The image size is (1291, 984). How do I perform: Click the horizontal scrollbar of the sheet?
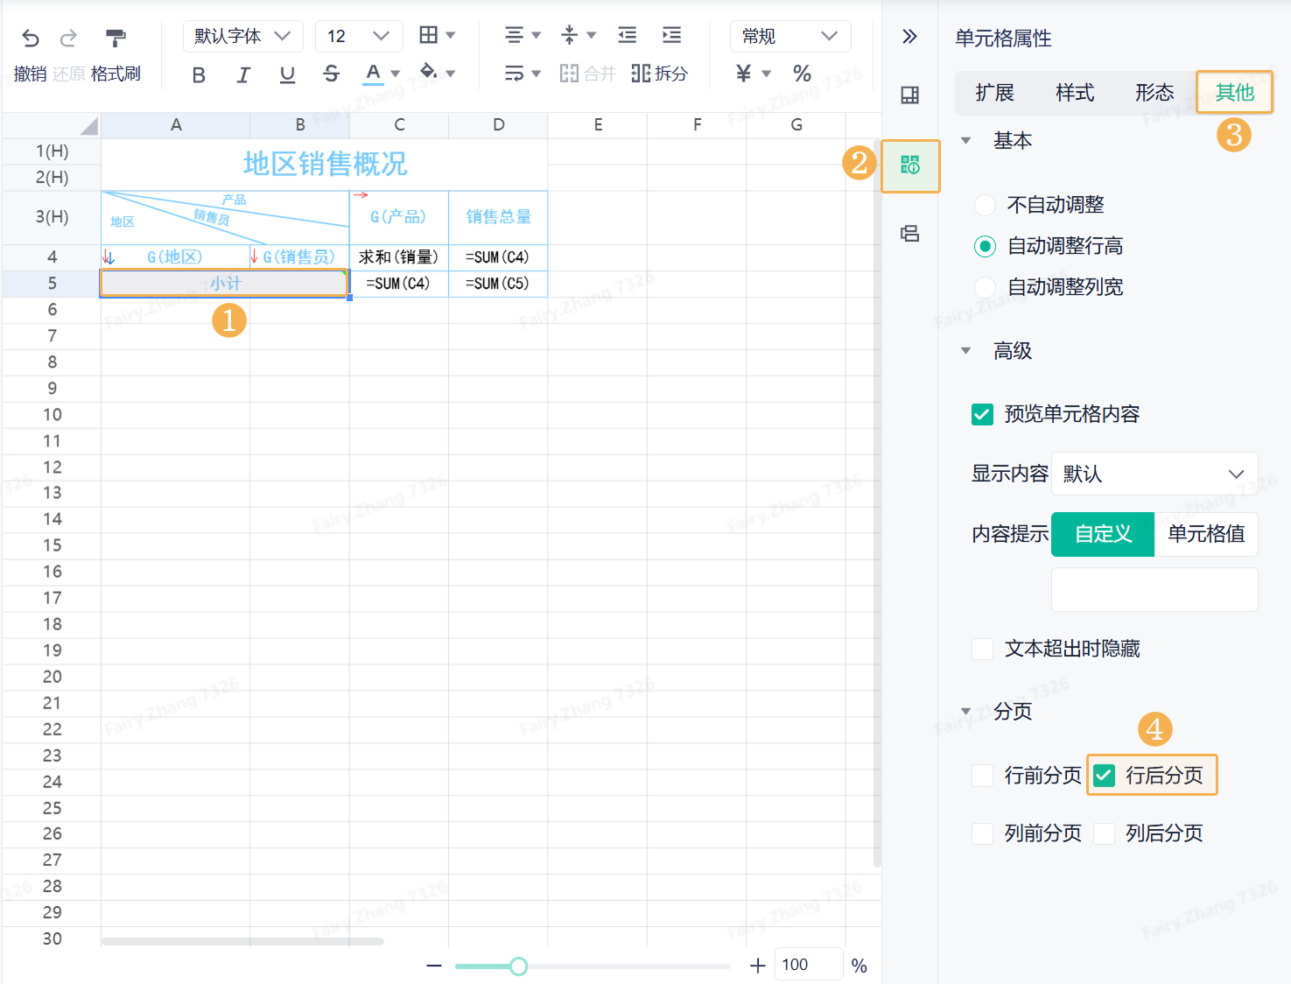[x=242, y=942]
